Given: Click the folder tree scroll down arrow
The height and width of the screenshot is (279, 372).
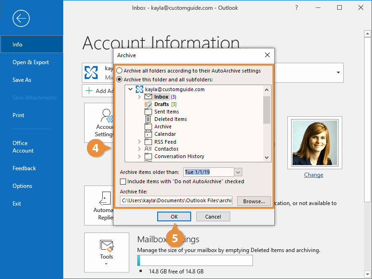Looking at the screenshot, I should pyautogui.click(x=266, y=158).
